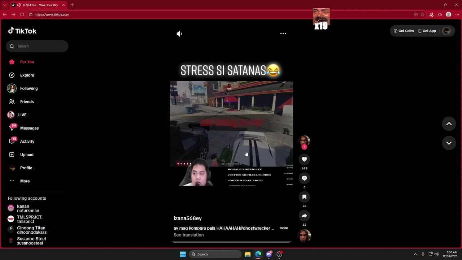Open comments with the speech bubble icon
The height and width of the screenshot is (260, 462).
coord(304,178)
